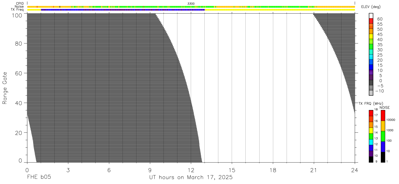Click the 'Noise' row label at top left
This screenshot has height=184, width=399.
tap(19, 6)
